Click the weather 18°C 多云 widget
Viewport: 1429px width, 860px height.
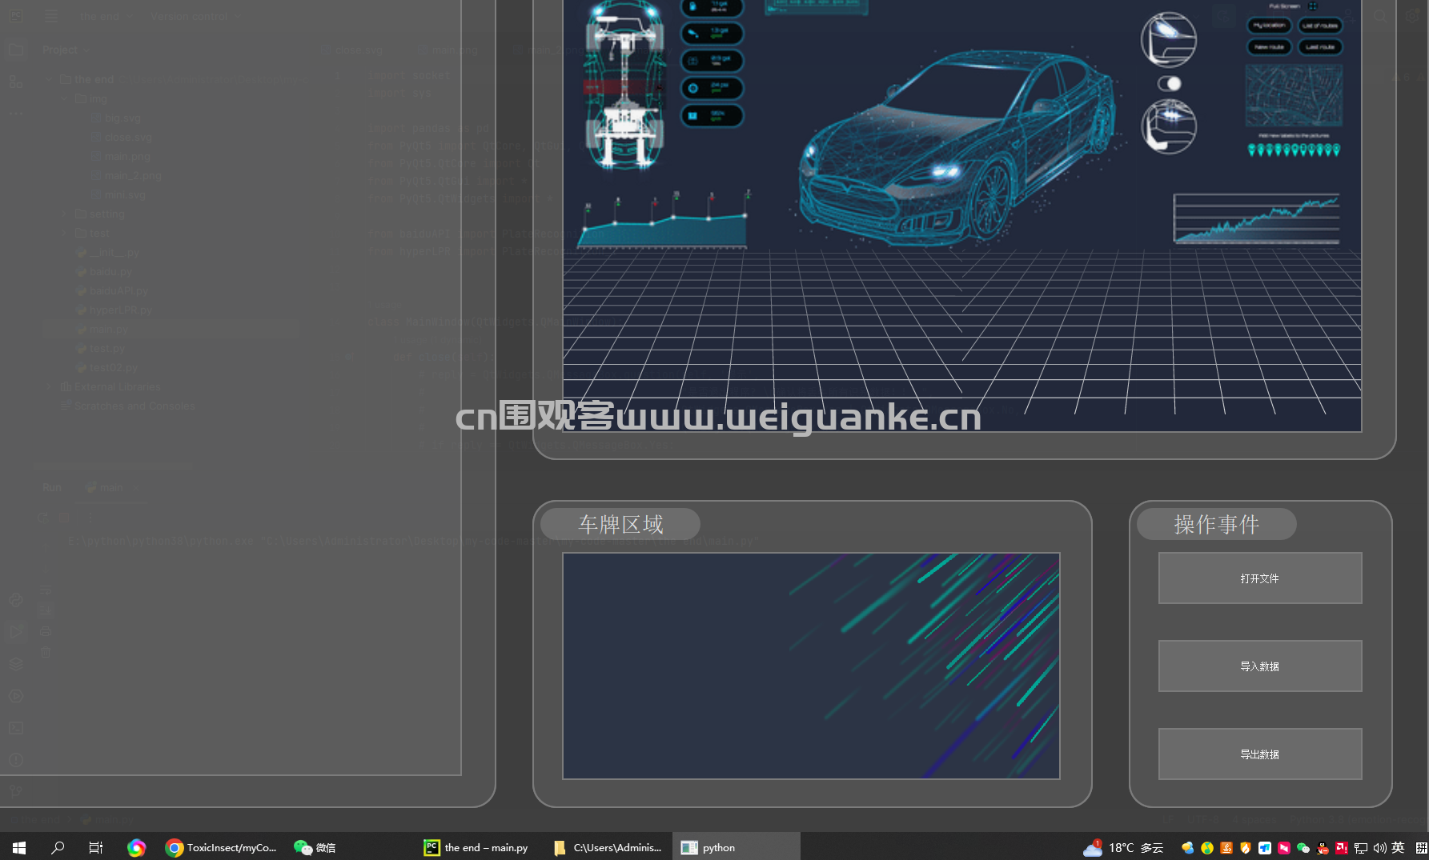click(1123, 847)
